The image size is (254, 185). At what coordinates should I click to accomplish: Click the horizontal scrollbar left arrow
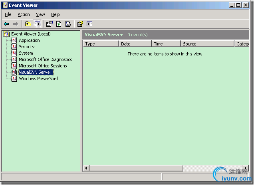point(86,168)
